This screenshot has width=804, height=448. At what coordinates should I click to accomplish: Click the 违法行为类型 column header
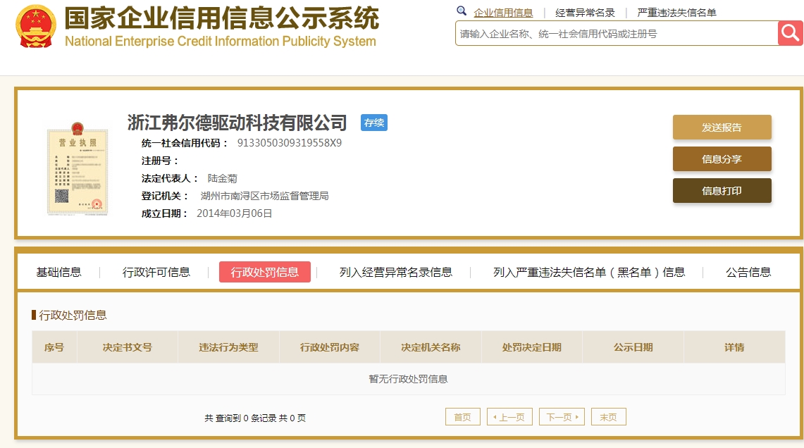tap(229, 347)
